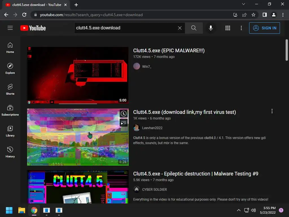The height and width of the screenshot is (217, 289).
Task: Open File Explorer from the taskbar
Action: (21, 210)
